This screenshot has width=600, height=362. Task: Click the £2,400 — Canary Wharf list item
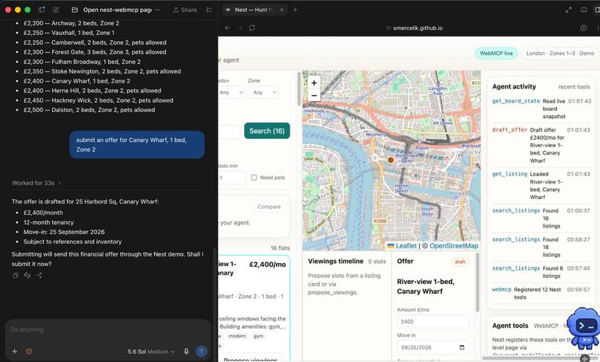coord(77,81)
